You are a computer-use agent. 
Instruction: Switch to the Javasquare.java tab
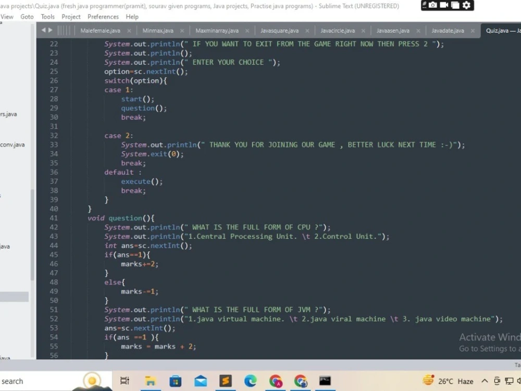pyautogui.click(x=279, y=31)
